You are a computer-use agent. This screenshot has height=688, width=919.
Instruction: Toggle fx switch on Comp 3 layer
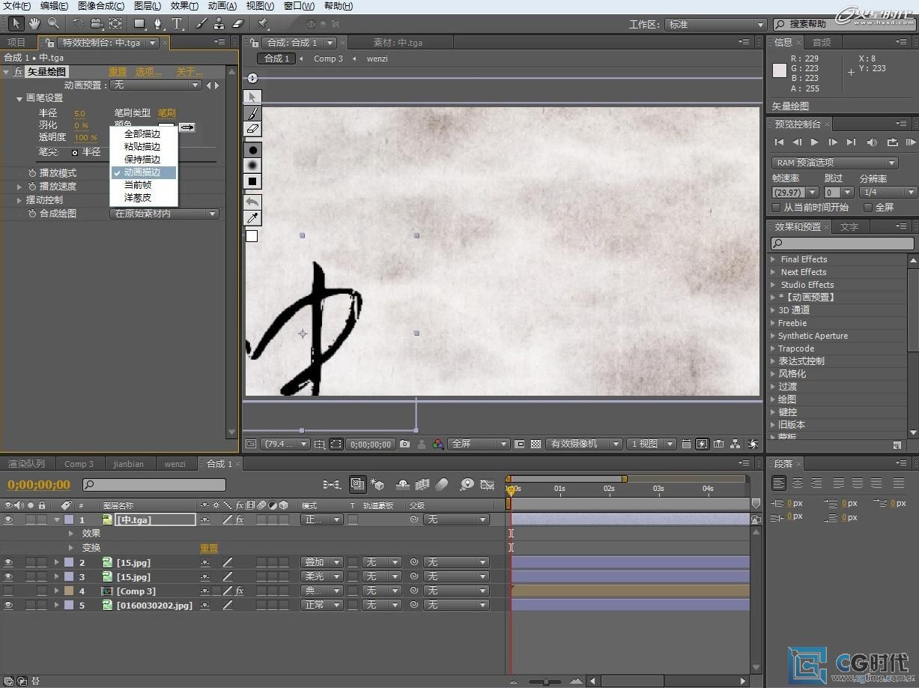[240, 591]
